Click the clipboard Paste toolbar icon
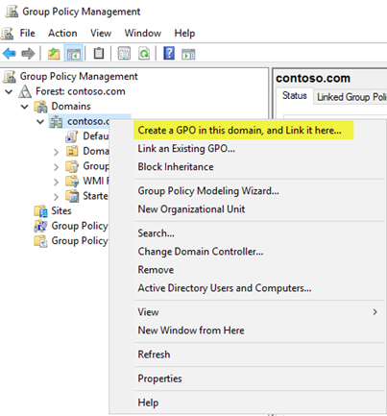 point(99,54)
